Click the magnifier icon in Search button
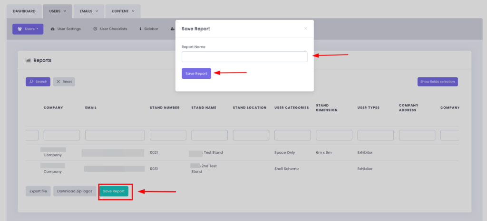Image resolution: width=487 pixels, height=221 pixels. coord(31,82)
